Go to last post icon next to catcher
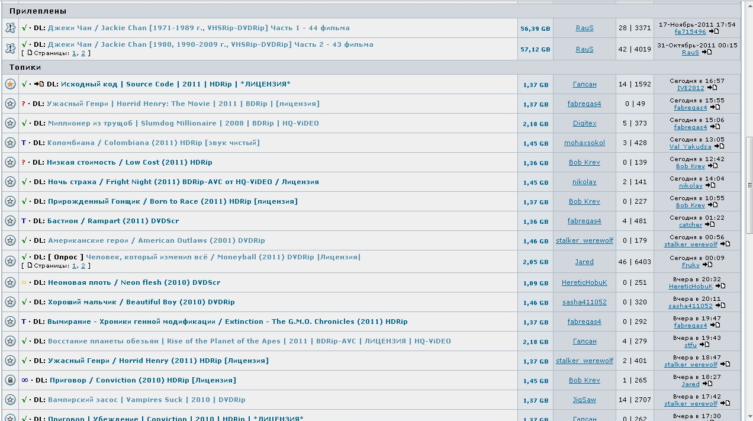This screenshot has height=421, width=753. (710, 225)
